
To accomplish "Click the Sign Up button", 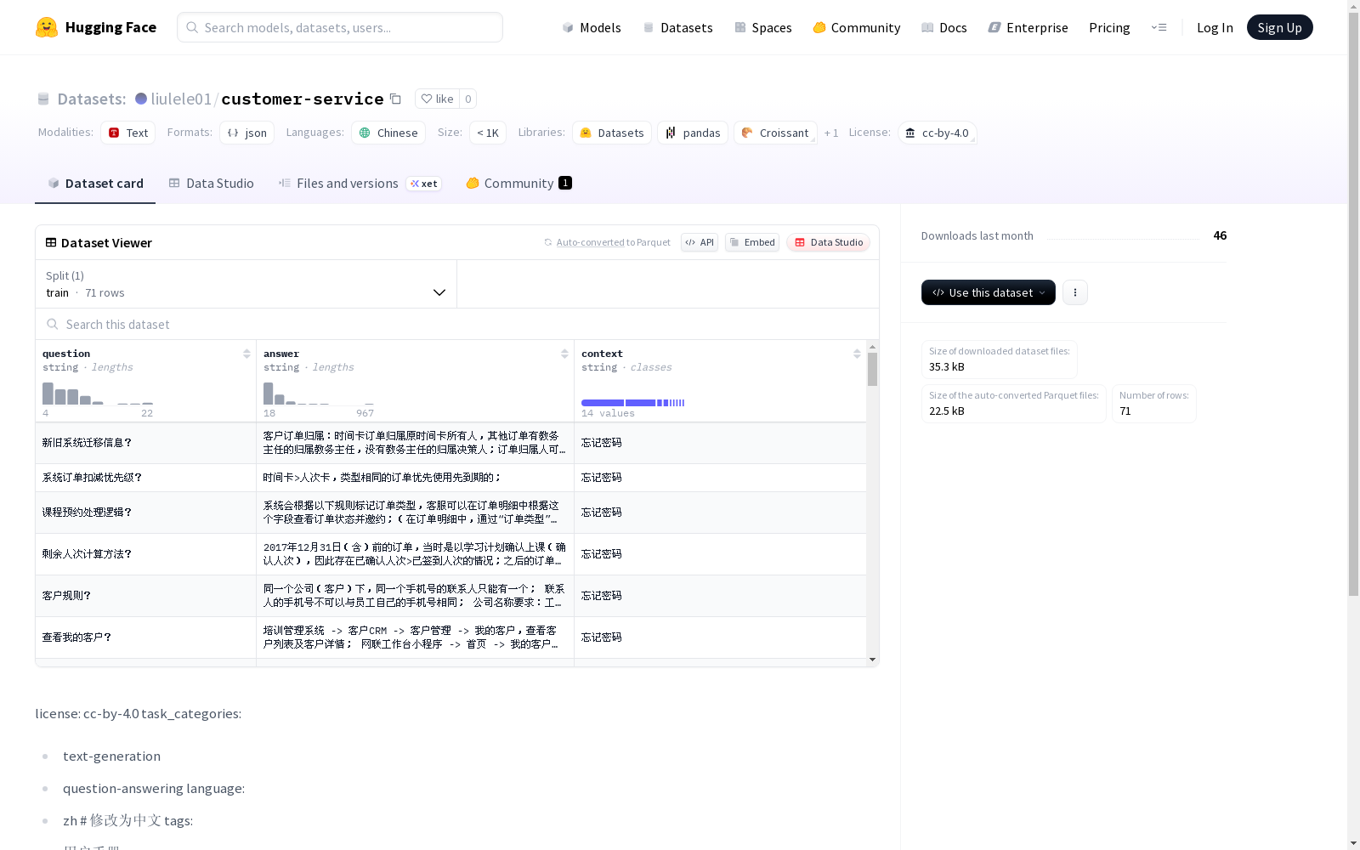I will 1279,27.
